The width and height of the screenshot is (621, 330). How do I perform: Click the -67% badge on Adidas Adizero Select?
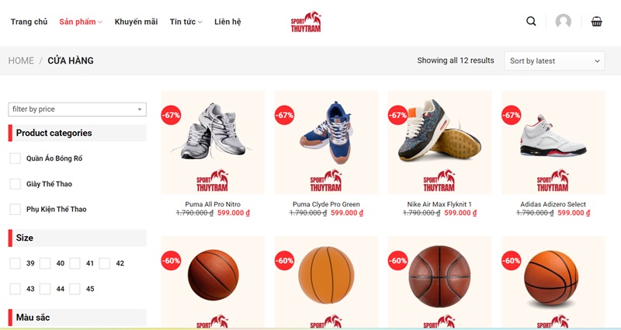(512, 115)
